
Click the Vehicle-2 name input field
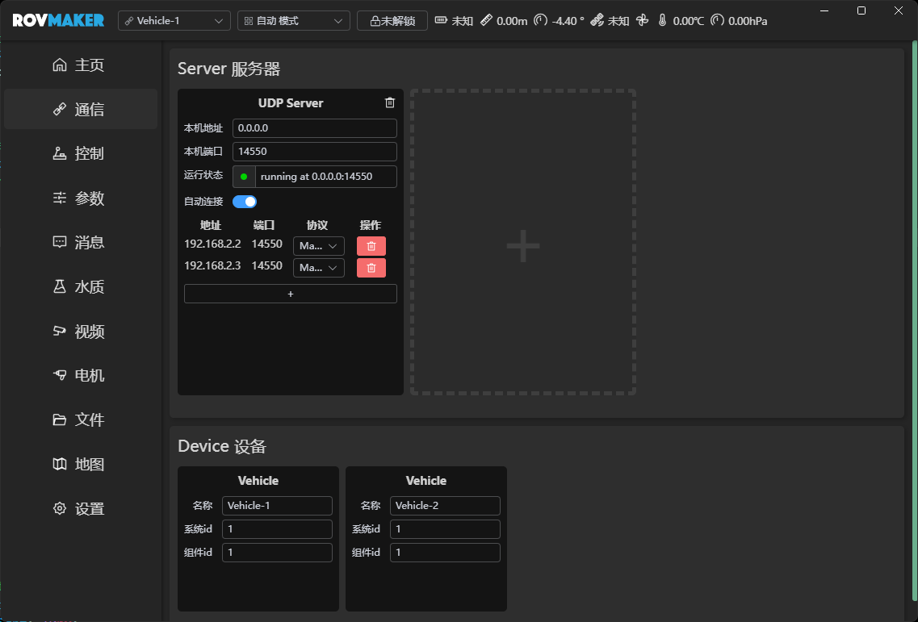tap(445, 506)
